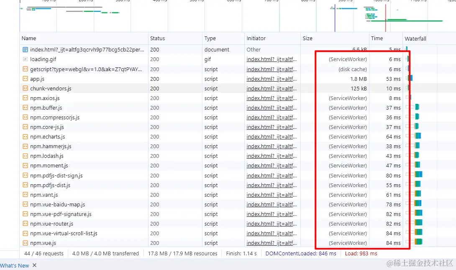Select the getscript?type=webgl request
The width and height of the screenshot is (456, 270).
click(86, 69)
